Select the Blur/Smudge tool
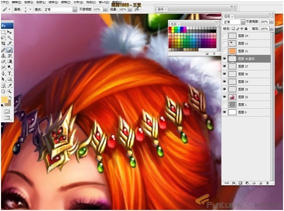The image size is (284, 211). tap(3, 67)
